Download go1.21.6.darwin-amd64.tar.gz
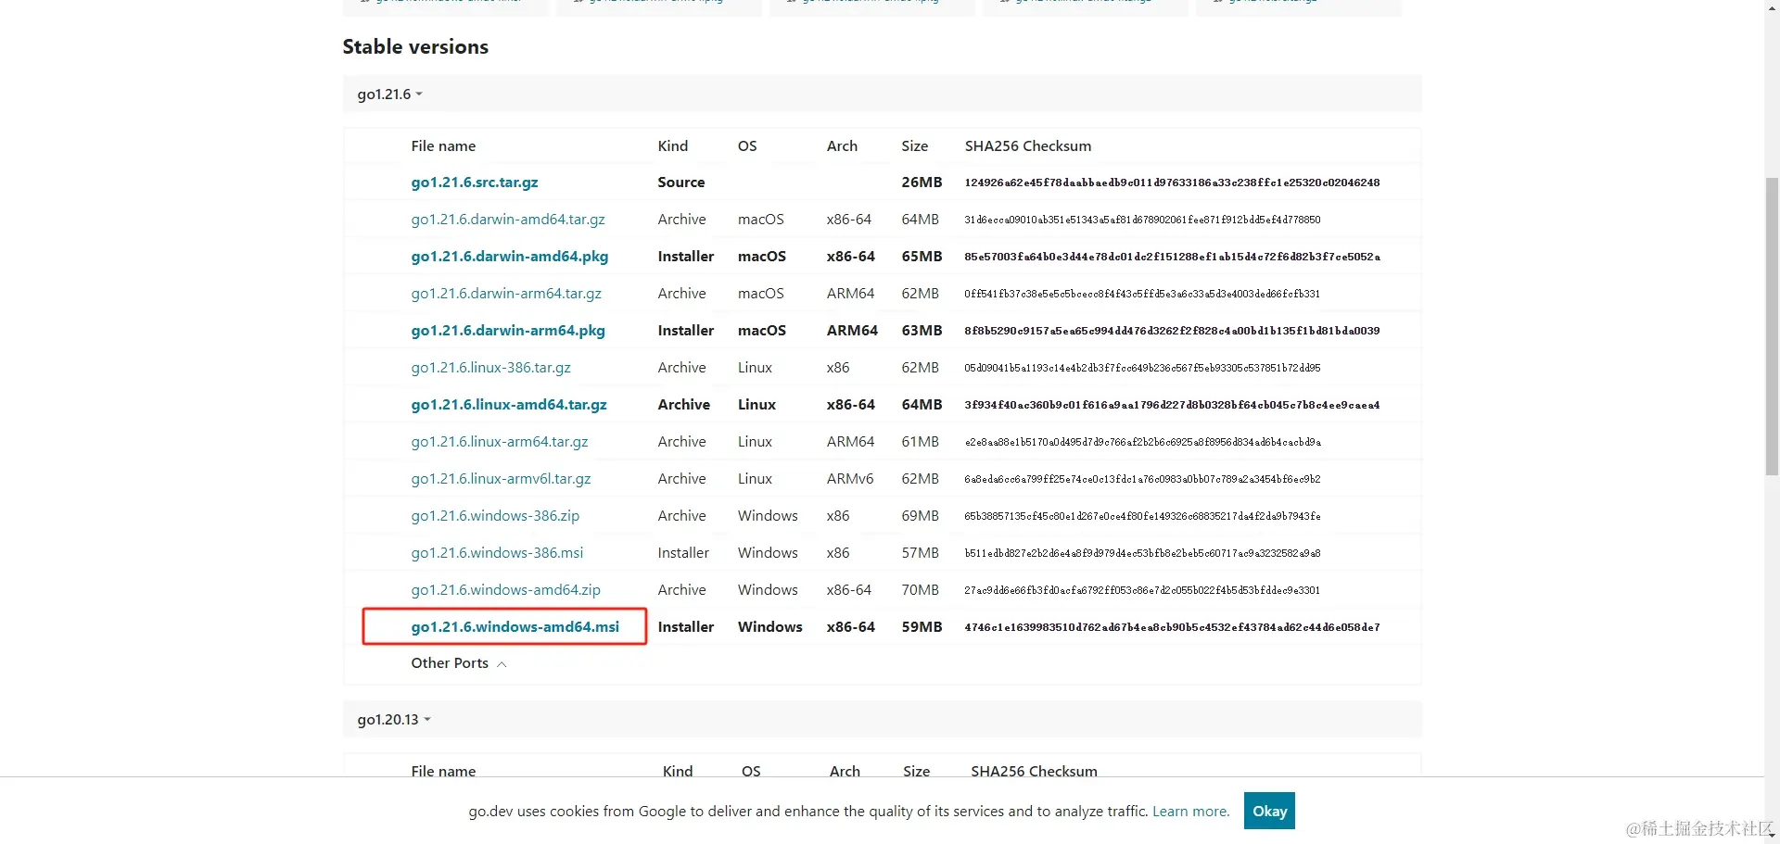Screen dimensions: 1780x844 tap(508, 220)
